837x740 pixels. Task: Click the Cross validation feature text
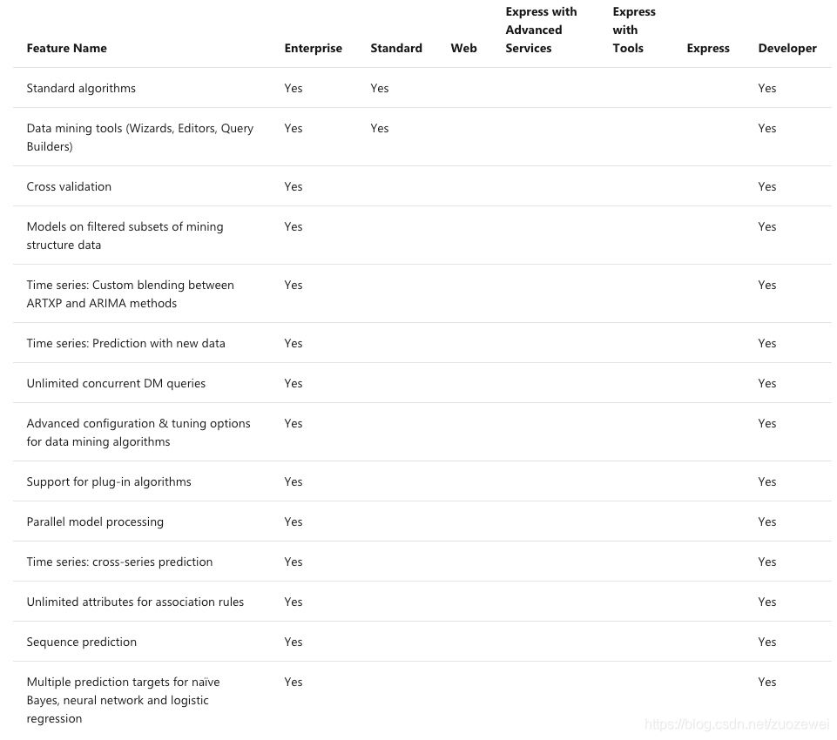click(69, 186)
